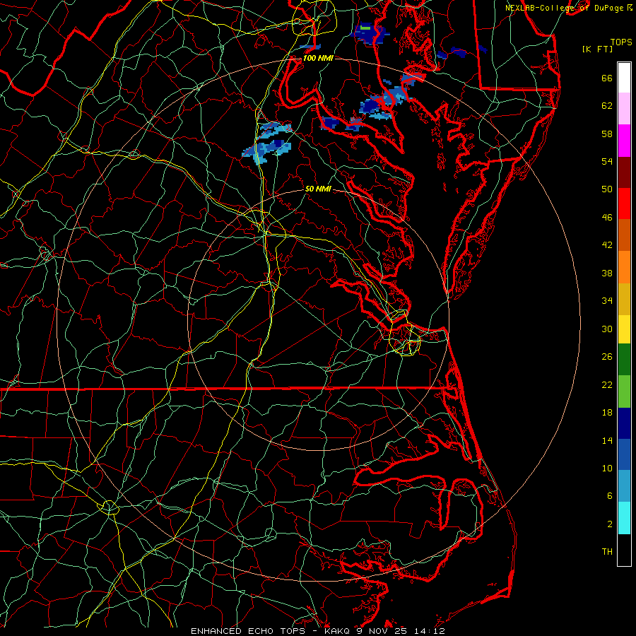Viewport: 636px width, 636px height.
Task: Click the "66" legend value
Action: pos(607,78)
